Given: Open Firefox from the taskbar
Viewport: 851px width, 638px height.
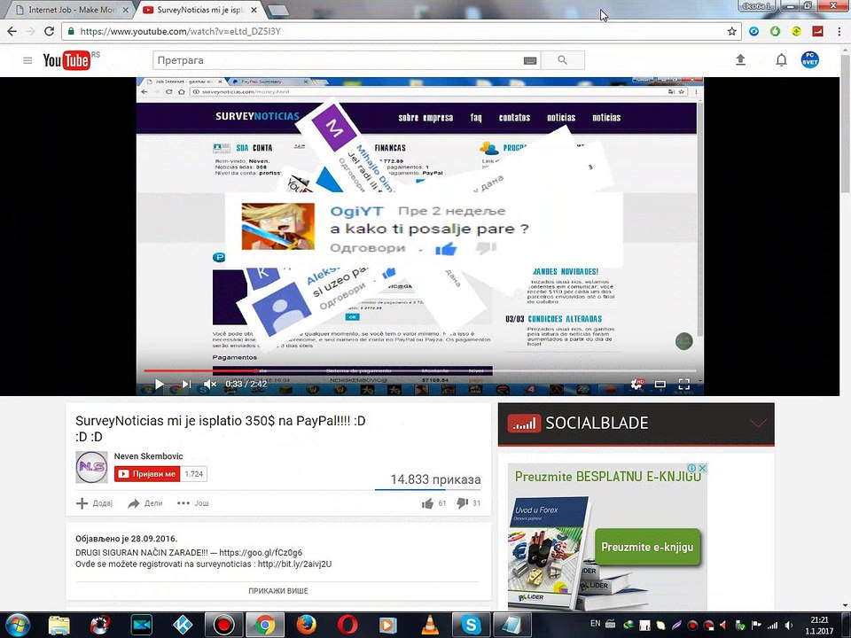Looking at the screenshot, I should pyautogui.click(x=307, y=625).
